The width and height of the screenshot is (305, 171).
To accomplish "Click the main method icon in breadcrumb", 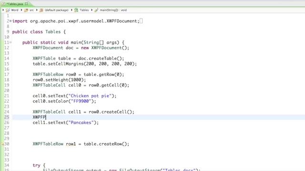I will click(96, 10).
